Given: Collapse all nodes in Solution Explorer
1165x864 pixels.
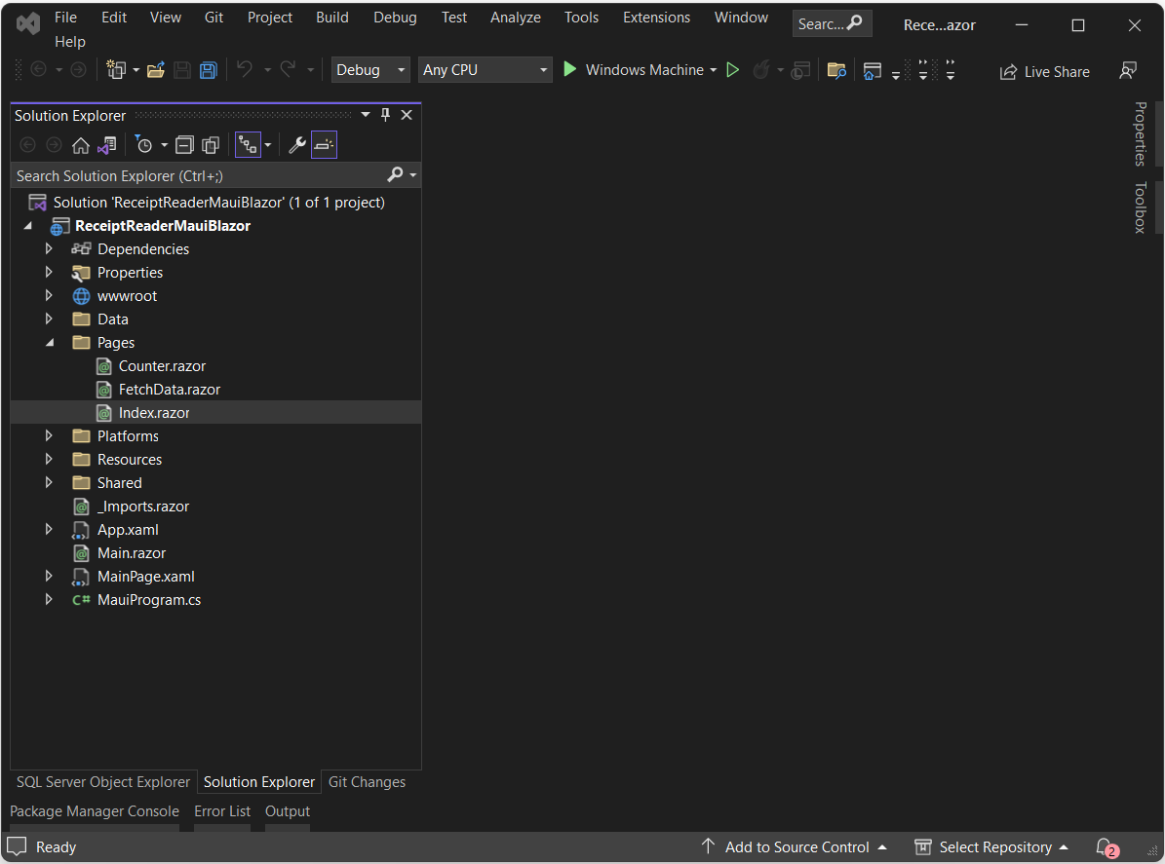Looking at the screenshot, I should coord(184,145).
